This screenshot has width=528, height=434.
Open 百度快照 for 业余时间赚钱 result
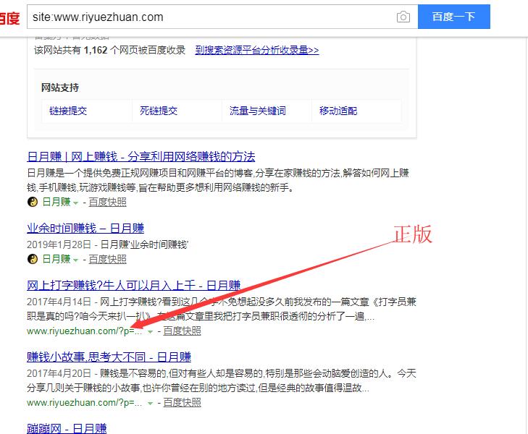coord(107,259)
